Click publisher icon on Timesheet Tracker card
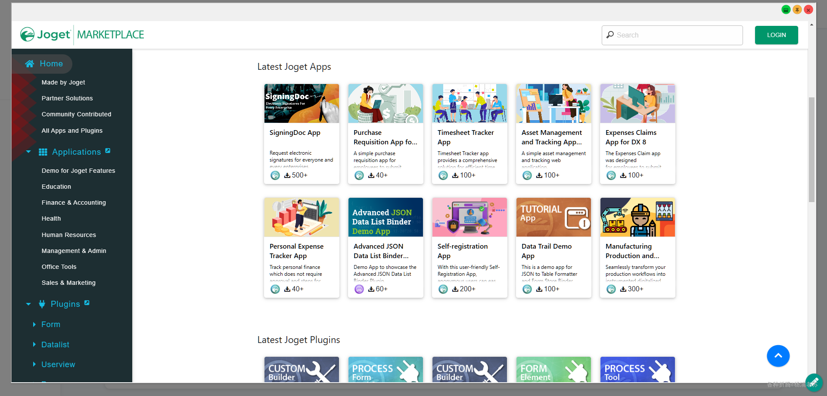Viewport: 827px width, 396px height. pyautogui.click(x=443, y=175)
